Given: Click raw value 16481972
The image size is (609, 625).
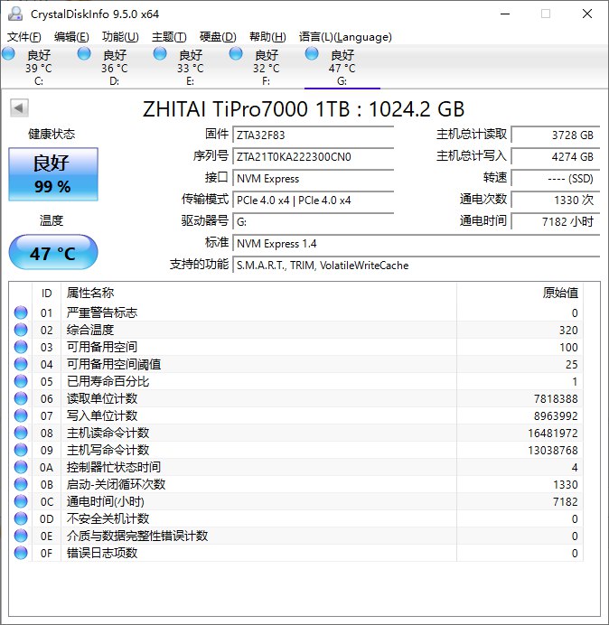Looking at the screenshot, I should pyautogui.click(x=553, y=433).
